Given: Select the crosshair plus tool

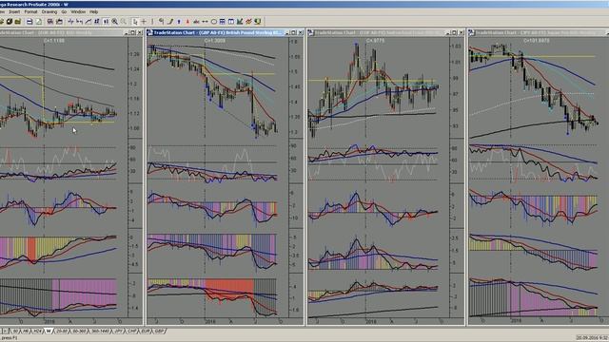Looking at the screenshot, I should (x=144, y=21).
